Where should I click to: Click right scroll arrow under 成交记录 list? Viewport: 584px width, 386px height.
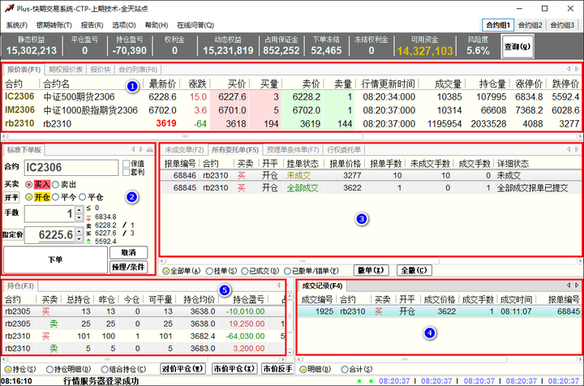click(x=580, y=359)
